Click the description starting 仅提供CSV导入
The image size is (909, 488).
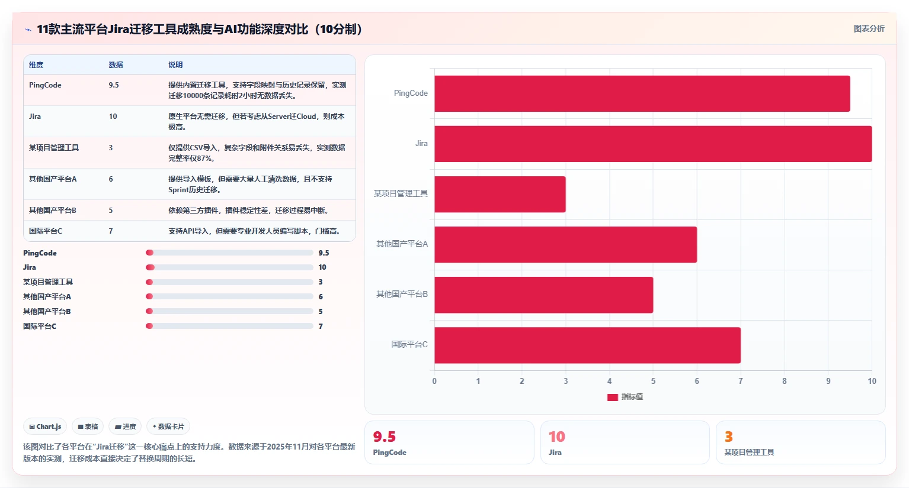click(x=257, y=153)
